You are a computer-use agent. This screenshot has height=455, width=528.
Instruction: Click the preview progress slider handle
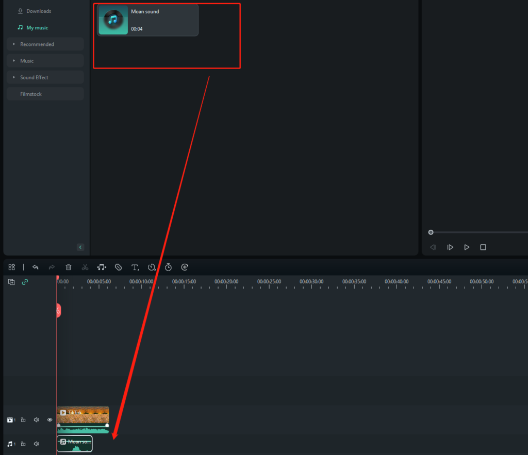click(x=431, y=232)
